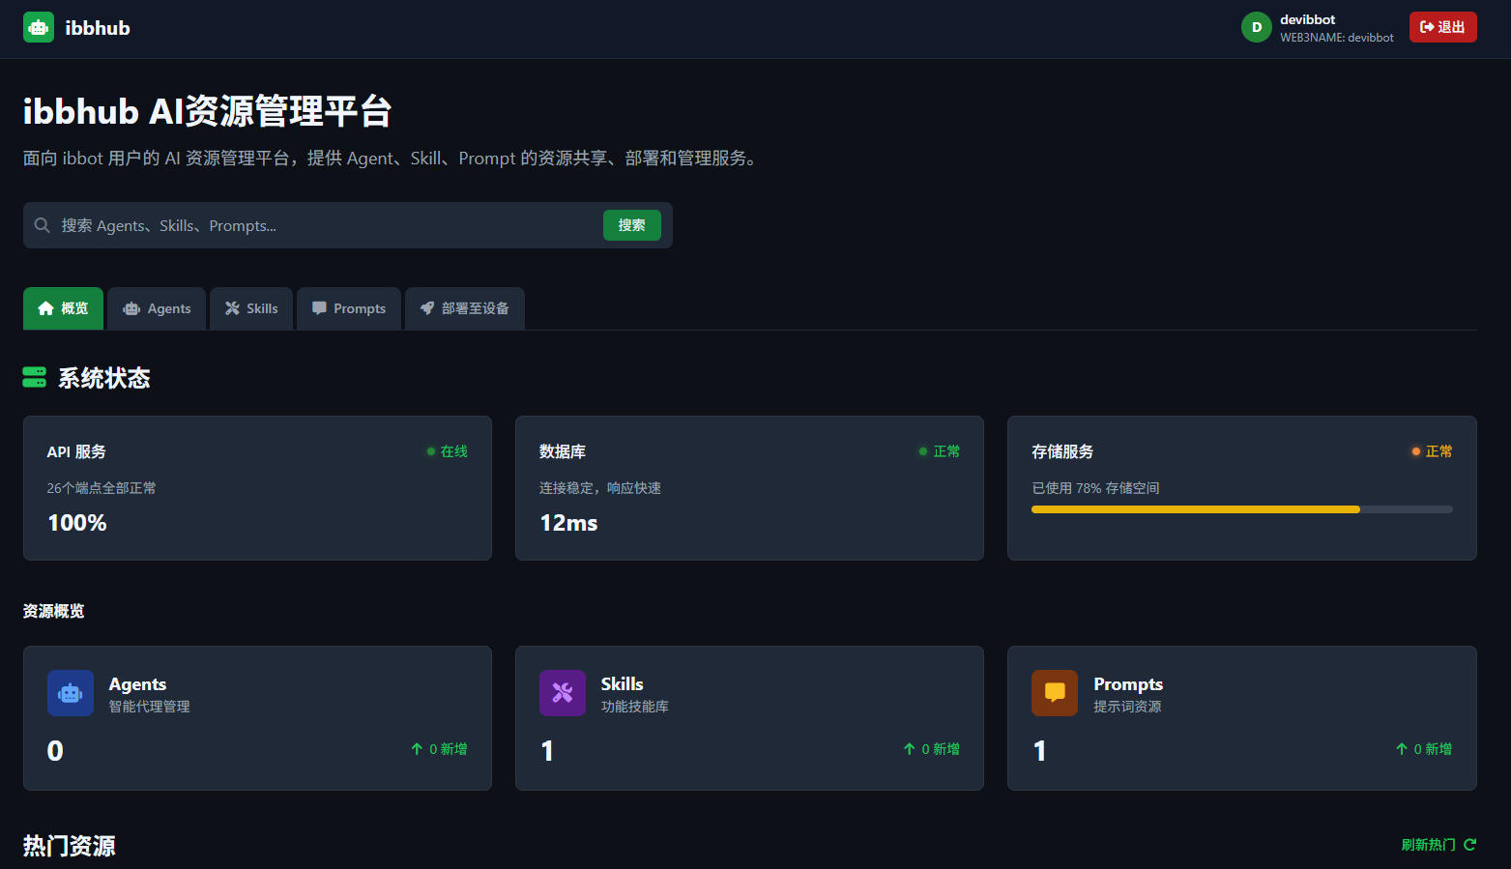Click the 26个端点全部正常 text
This screenshot has width=1511, height=869.
pyautogui.click(x=102, y=488)
